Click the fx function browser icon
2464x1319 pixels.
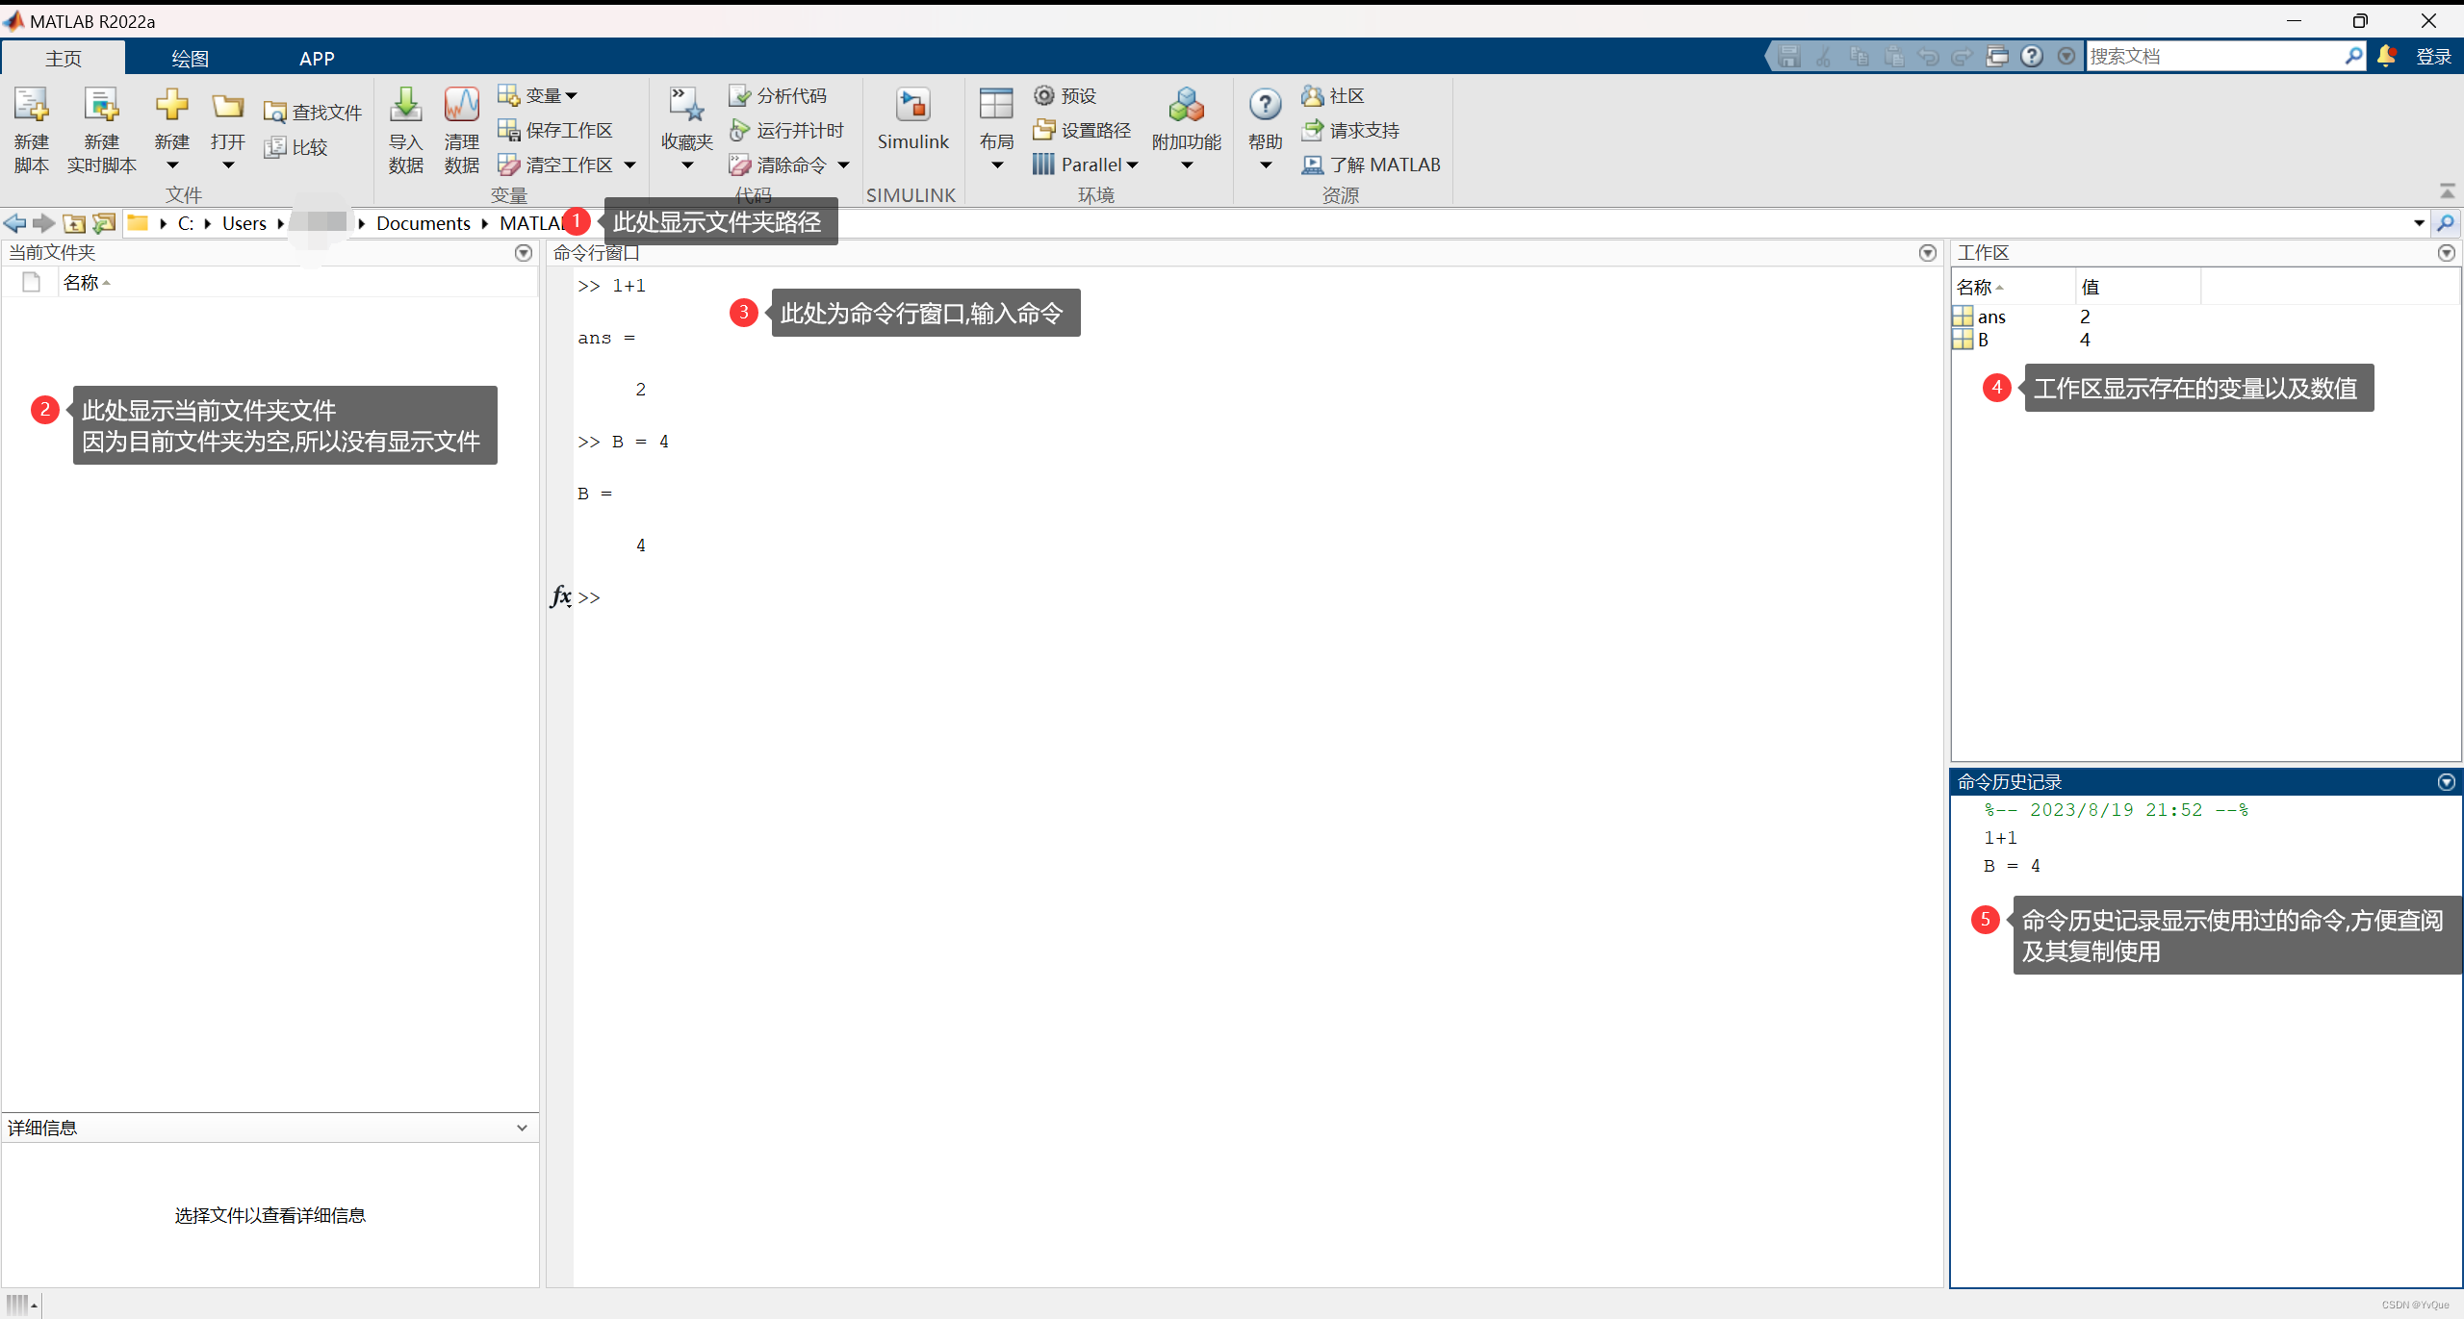(x=561, y=596)
